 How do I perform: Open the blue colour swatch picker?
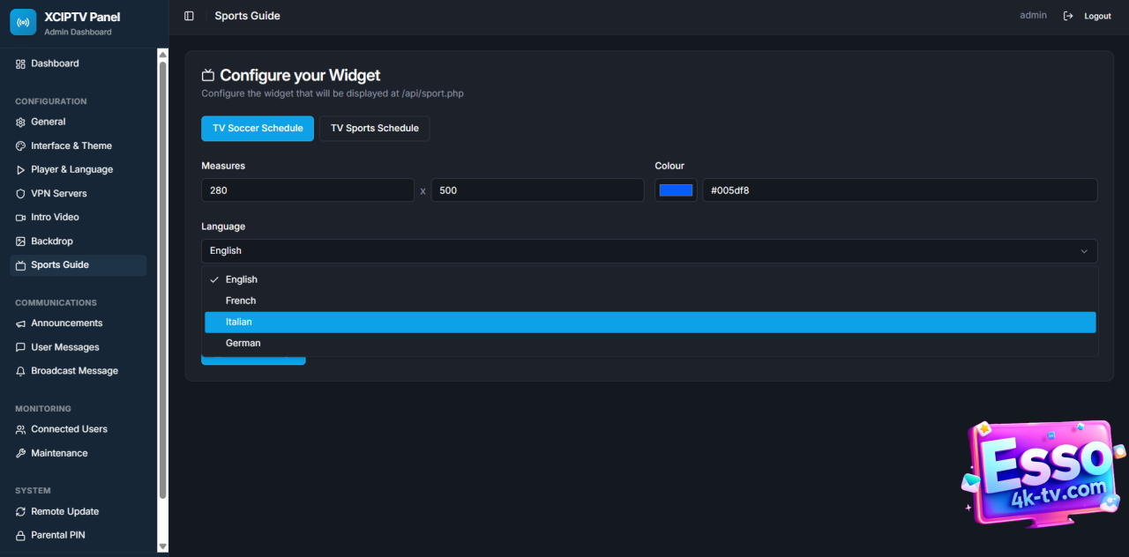click(x=676, y=190)
